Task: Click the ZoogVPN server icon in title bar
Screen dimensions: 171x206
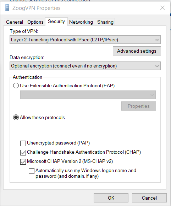Action: tap(7, 8)
